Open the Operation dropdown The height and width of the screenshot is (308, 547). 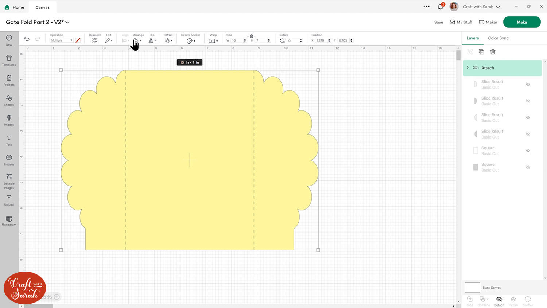[61, 40]
